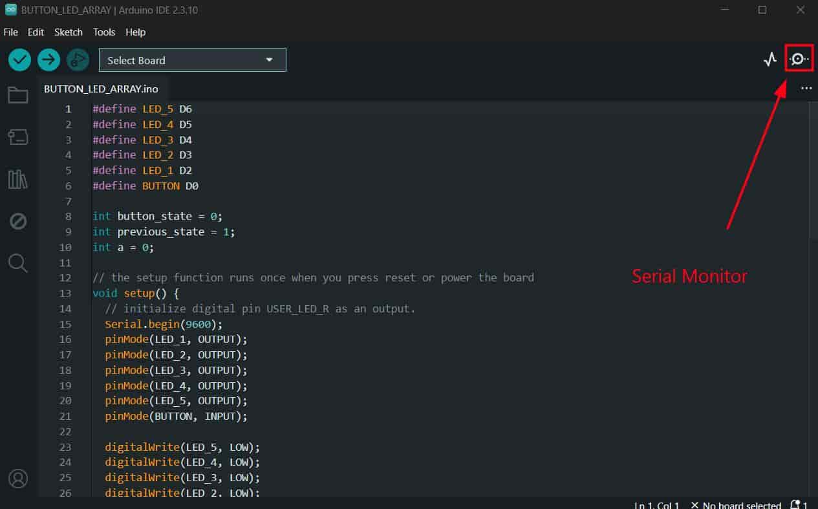Click the line 'int a = 0;'

(124, 247)
